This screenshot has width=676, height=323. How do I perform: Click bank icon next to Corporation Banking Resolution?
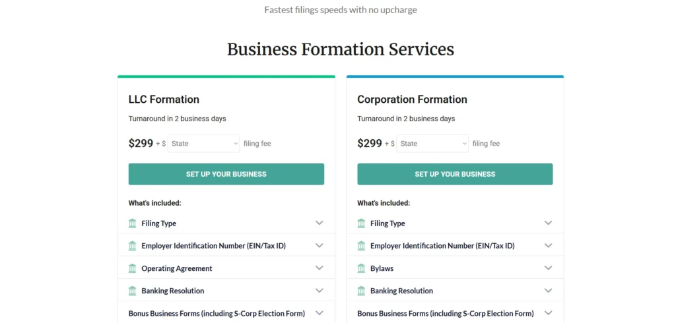tap(361, 291)
